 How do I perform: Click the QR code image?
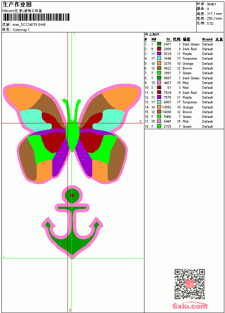click(189, 284)
